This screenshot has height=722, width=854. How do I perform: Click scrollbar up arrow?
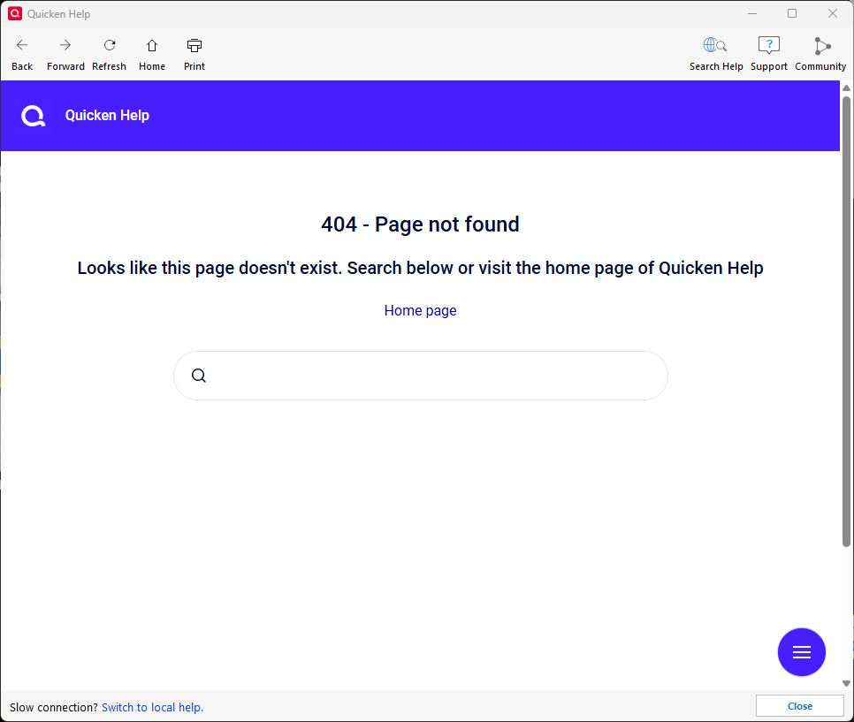[x=846, y=87]
